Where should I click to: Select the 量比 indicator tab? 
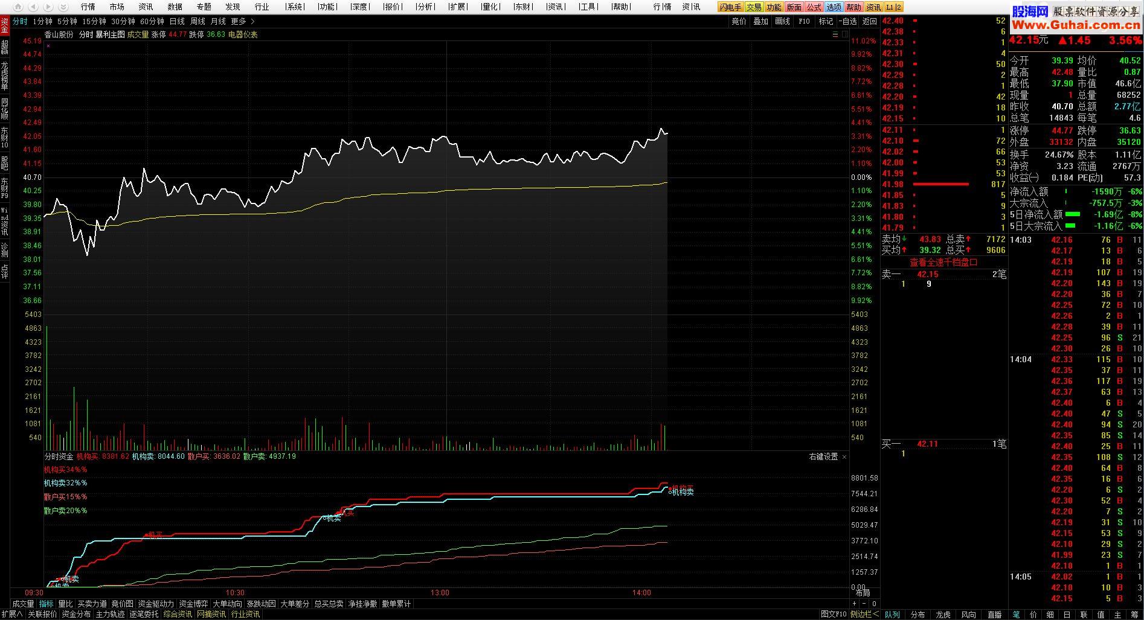[x=65, y=604]
